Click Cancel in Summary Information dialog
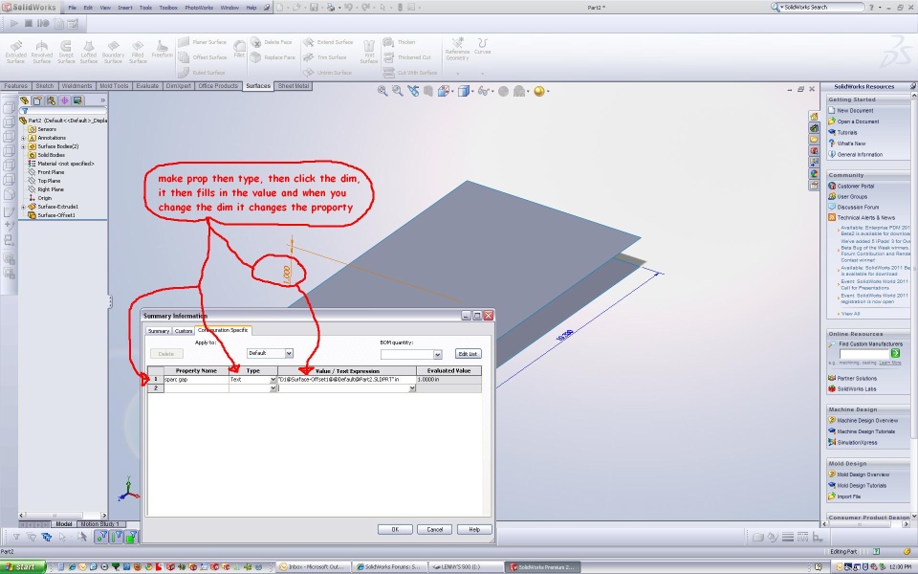 (434, 529)
